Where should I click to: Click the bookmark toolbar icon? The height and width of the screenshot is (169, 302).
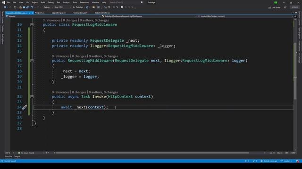(122, 8)
